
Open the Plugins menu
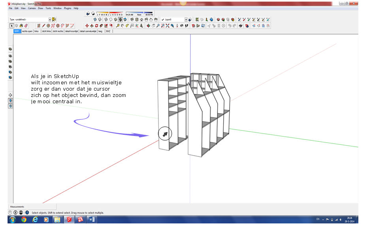68,8
